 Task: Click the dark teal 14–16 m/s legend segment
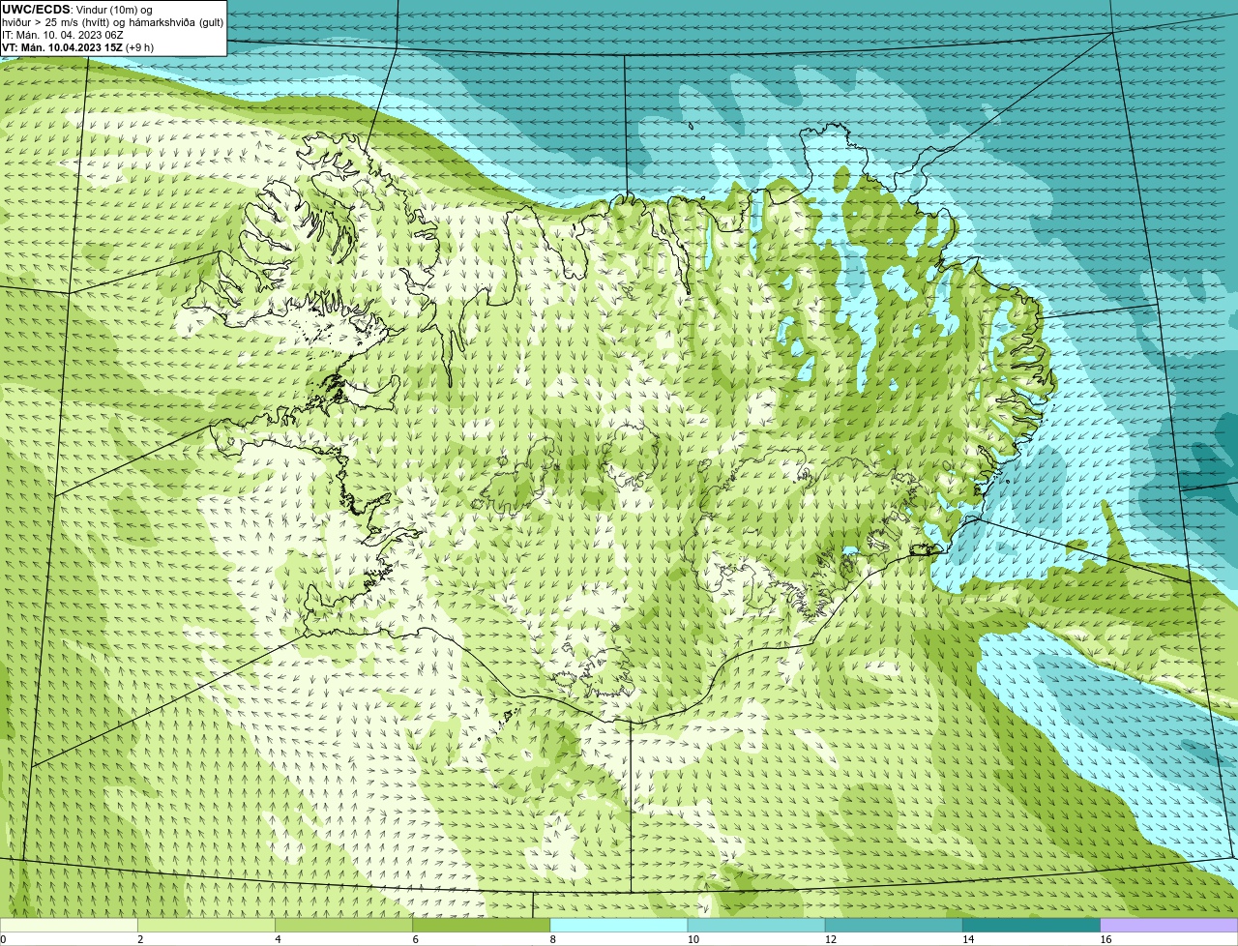(x=1032, y=925)
